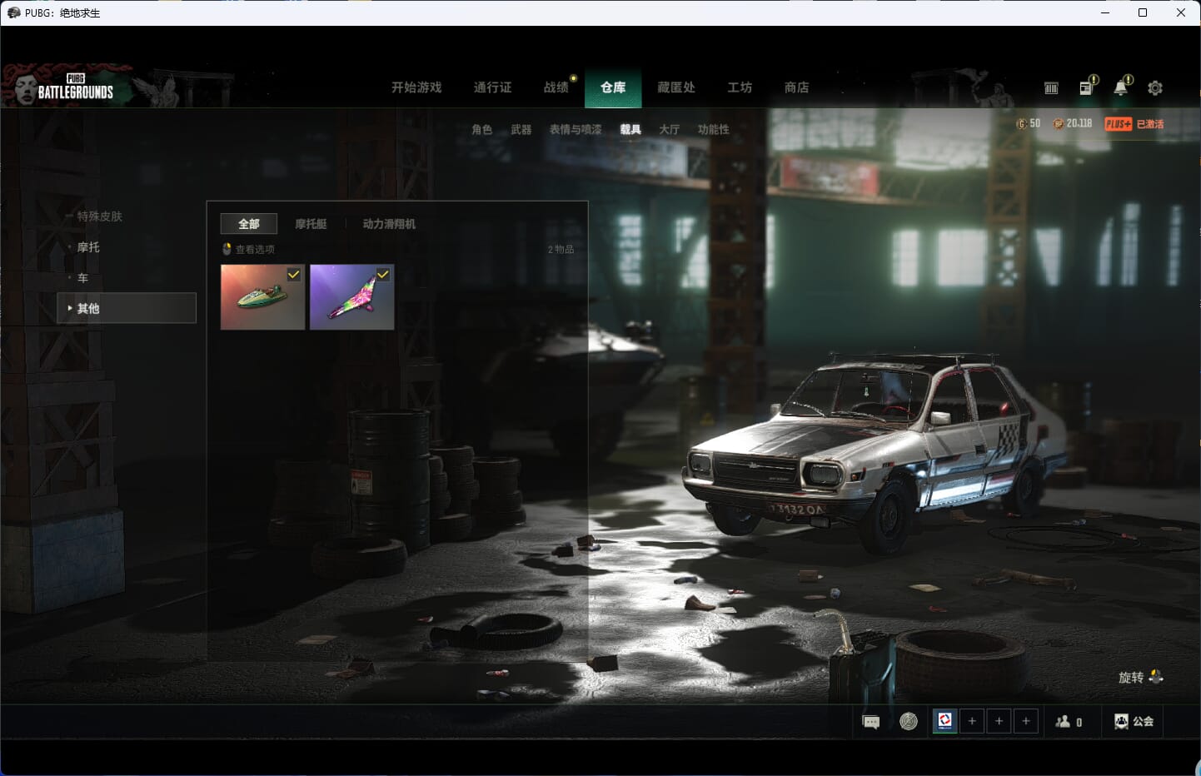Select the 车 category in sidebar
The width and height of the screenshot is (1201, 776).
[x=82, y=277]
